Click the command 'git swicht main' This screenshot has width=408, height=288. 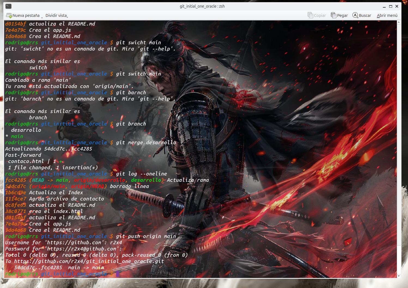tap(138, 43)
